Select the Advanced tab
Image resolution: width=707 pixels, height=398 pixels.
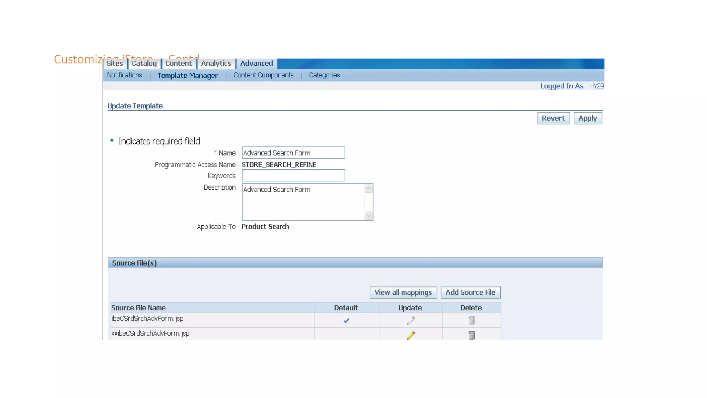[256, 64]
